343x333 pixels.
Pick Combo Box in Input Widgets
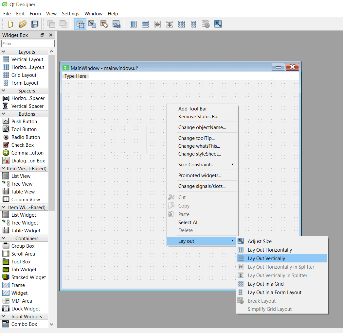pyautogui.click(x=25, y=324)
